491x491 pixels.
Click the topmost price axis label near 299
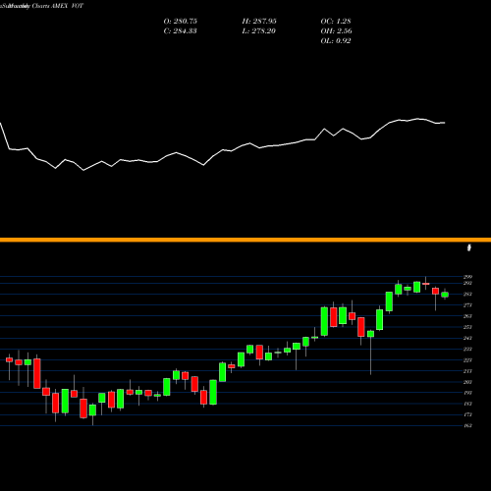click(467, 277)
